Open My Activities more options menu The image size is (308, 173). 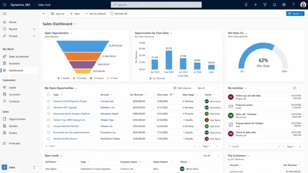click(300, 88)
